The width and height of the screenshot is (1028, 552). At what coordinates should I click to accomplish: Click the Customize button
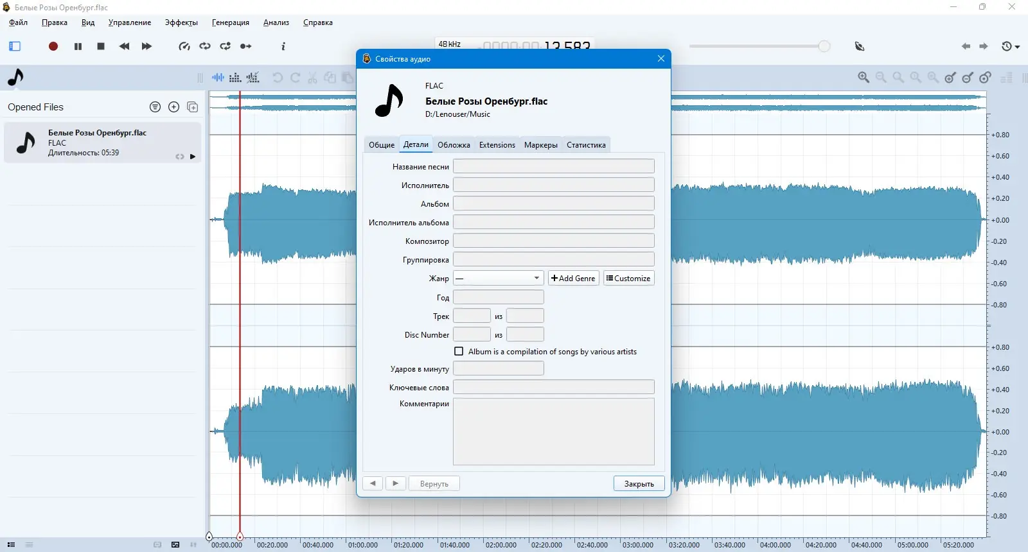click(x=628, y=278)
